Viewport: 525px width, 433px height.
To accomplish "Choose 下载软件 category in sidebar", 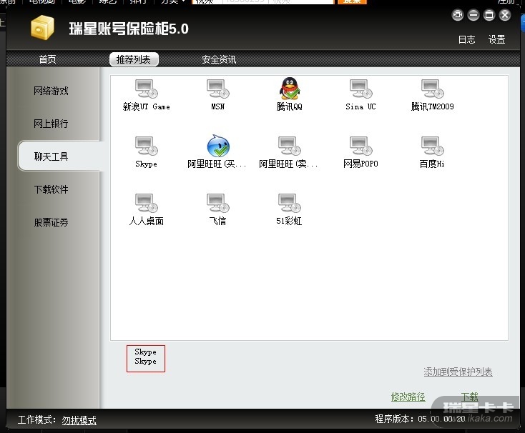I will click(x=51, y=189).
